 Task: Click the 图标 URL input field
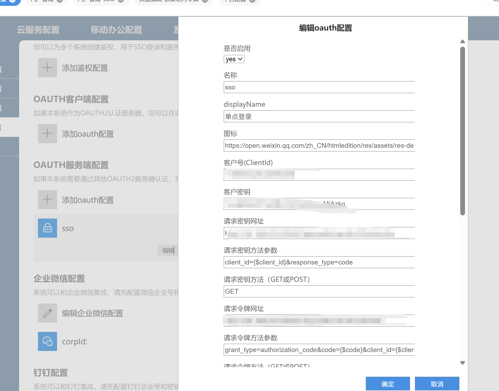(319, 146)
